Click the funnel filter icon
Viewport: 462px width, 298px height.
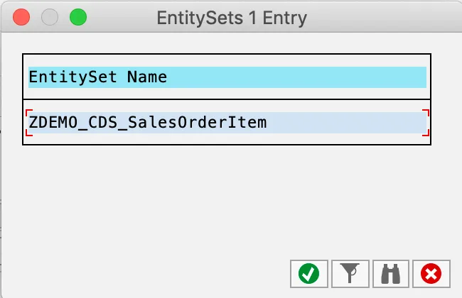point(349,273)
